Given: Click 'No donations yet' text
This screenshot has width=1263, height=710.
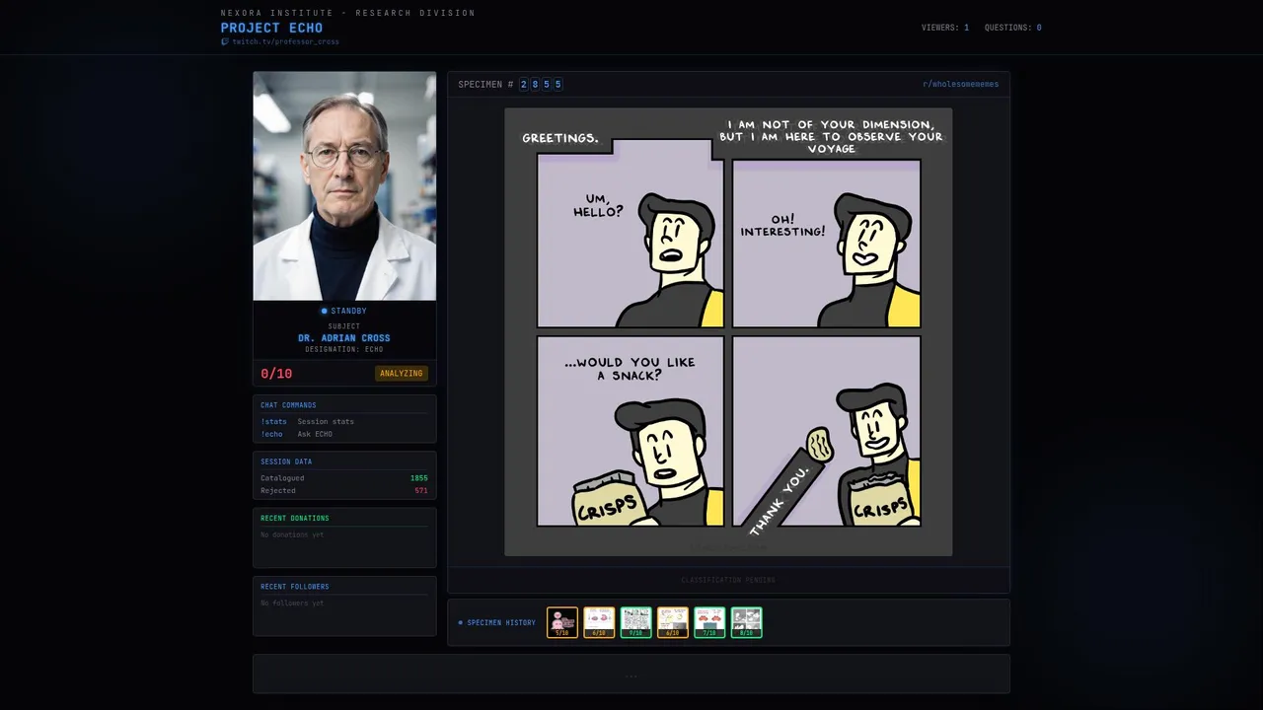Looking at the screenshot, I should point(292,534).
